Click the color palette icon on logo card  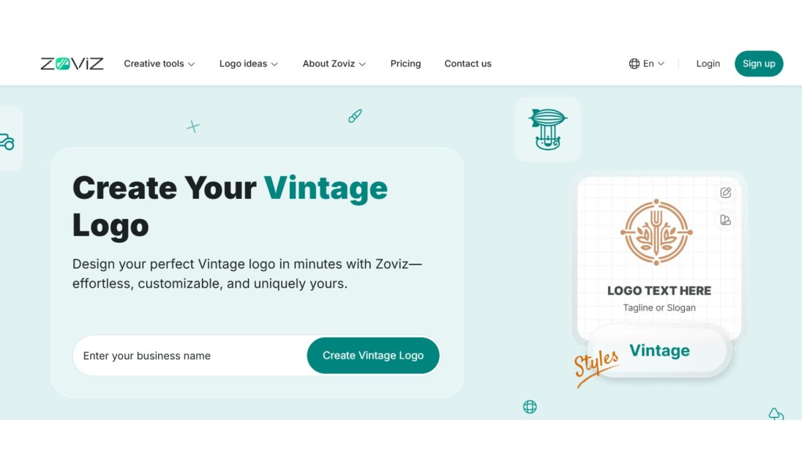[725, 220]
